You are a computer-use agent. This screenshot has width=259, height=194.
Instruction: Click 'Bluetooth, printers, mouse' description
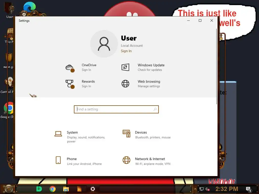(x=153, y=137)
